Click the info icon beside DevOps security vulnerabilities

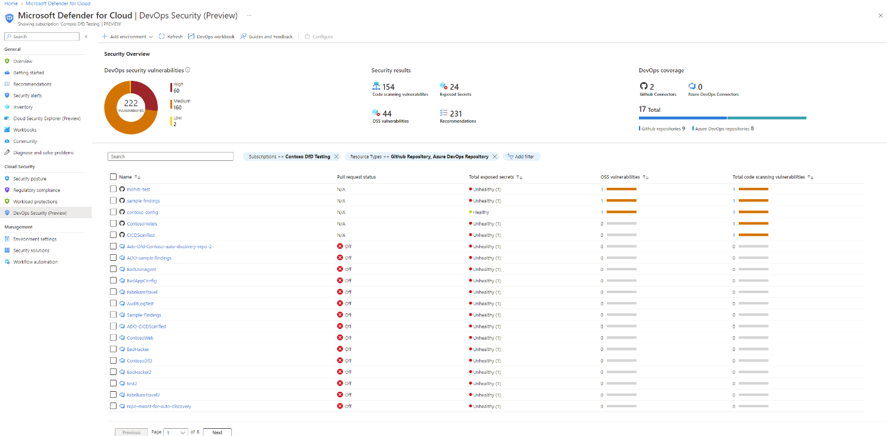tap(188, 70)
